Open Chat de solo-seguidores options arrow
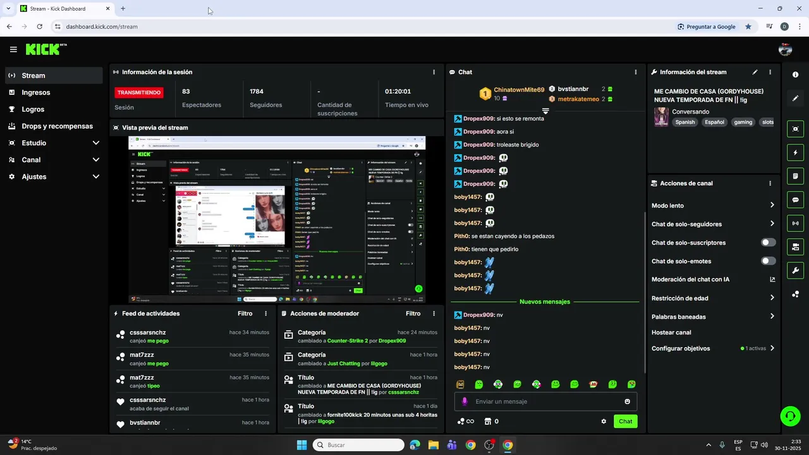 point(772,224)
